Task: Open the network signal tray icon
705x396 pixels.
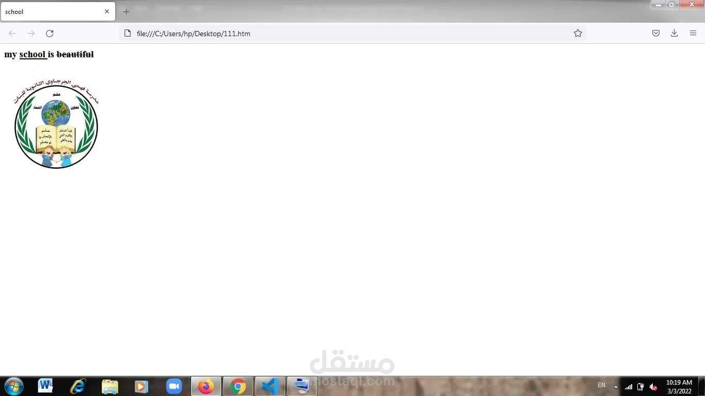Action: pyautogui.click(x=629, y=387)
